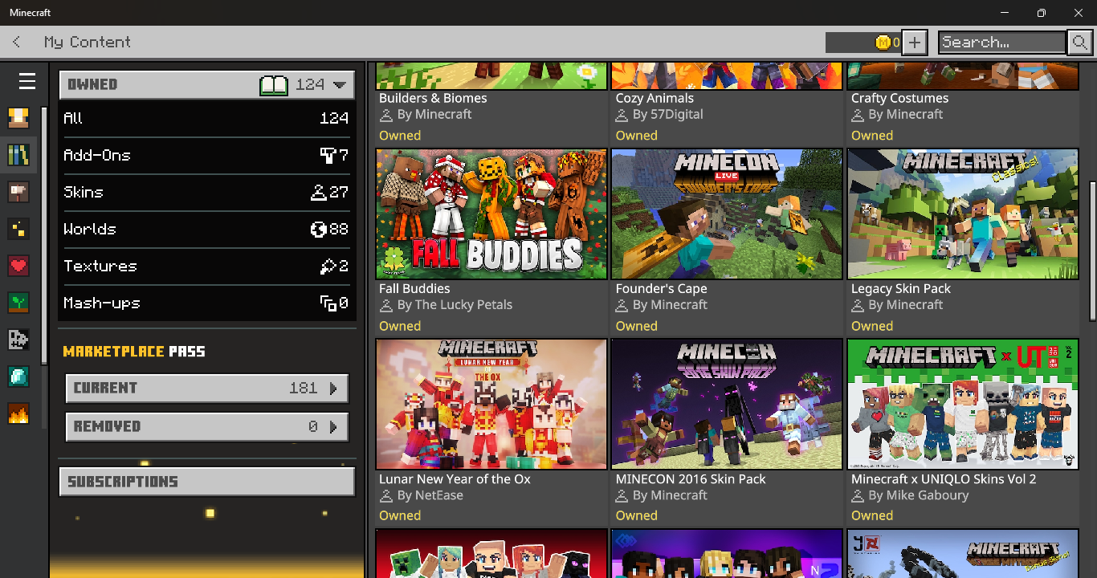
Task: Click the Owned label under Fall Buddies
Action: (400, 326)
